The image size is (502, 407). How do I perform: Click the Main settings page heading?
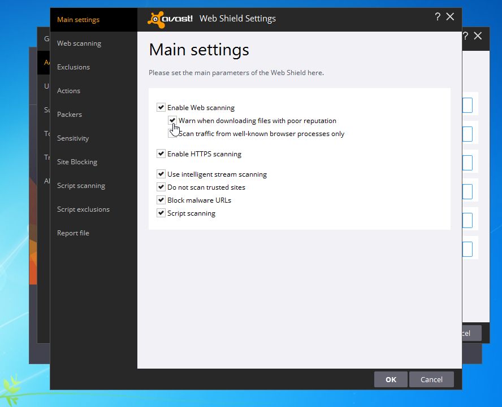[x=199, y=50]
